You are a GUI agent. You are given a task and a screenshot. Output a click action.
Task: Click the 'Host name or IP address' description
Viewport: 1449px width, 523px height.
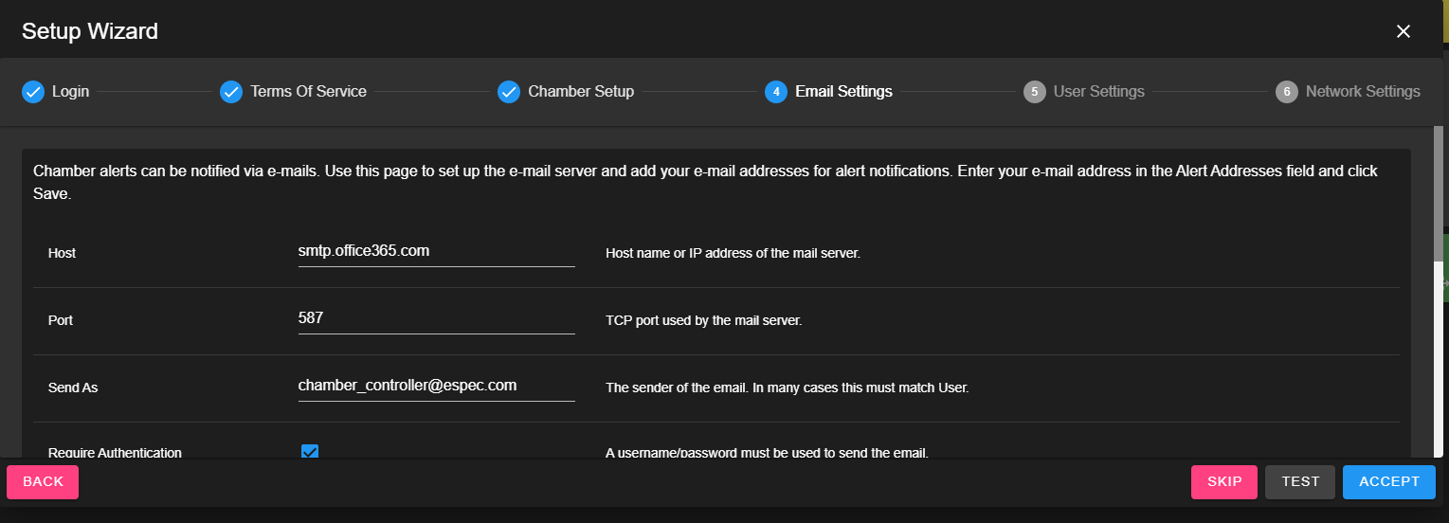pyautogui.click(x=733, y=254)
